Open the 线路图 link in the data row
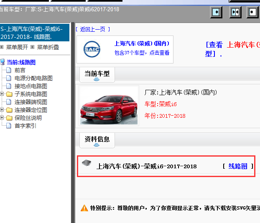This screenshot has width=260, height=223. 238,166
